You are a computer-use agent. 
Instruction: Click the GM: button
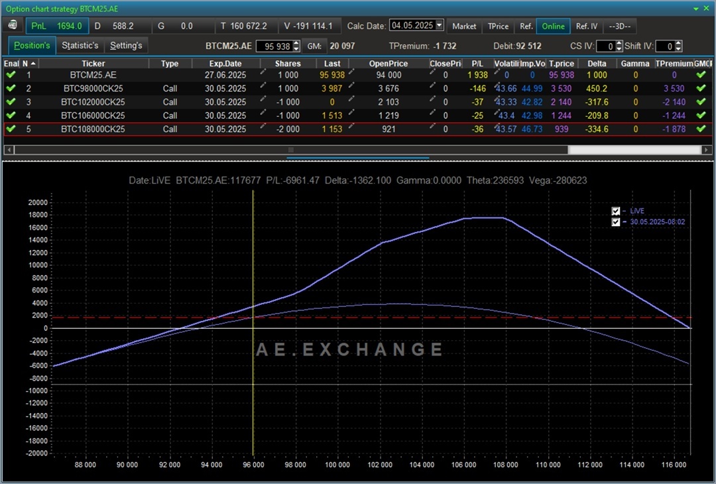pos(314,46)
